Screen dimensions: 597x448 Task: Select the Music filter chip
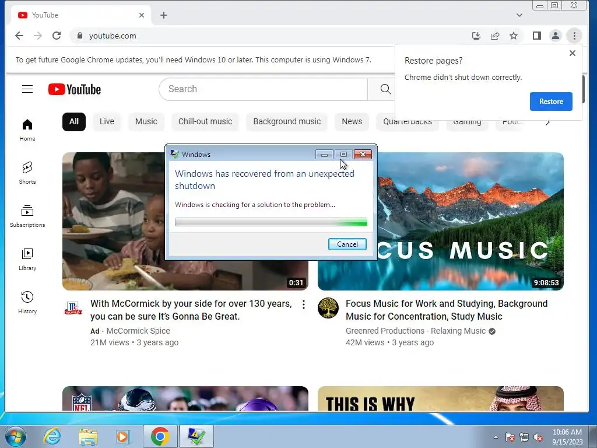[146, 121]
